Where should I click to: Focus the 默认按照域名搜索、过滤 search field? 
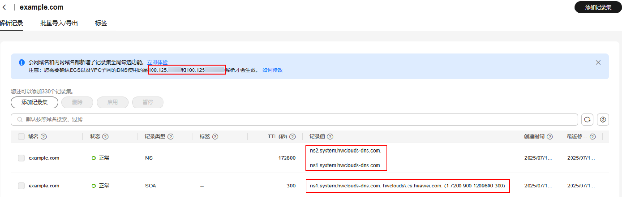(x=295, y=119)
